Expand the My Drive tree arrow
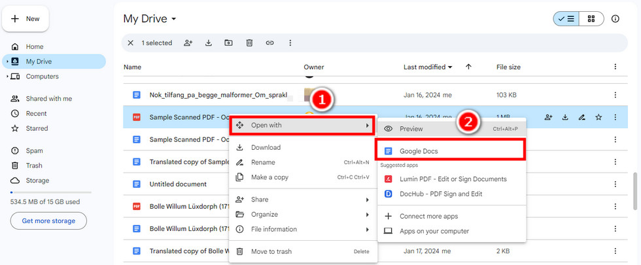This screenshot has height=265, width=641. [x=7, y=62]
